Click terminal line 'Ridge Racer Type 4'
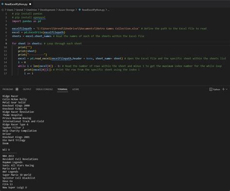Screen dimensions: 230x191 pos(15,125)
